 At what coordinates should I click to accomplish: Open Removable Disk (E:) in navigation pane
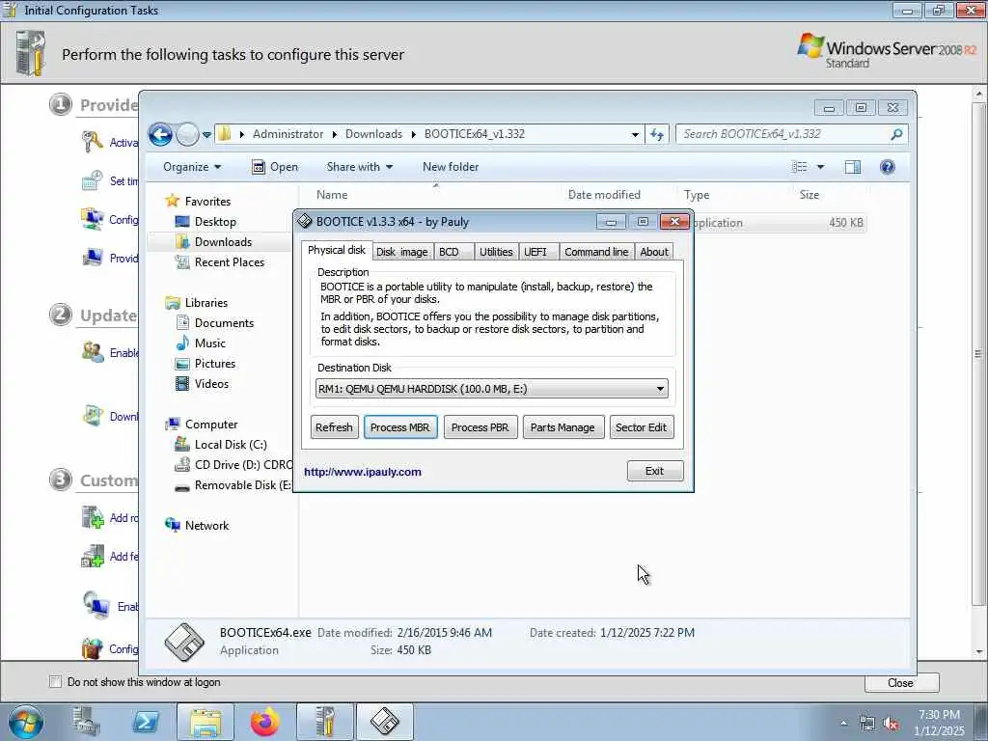click(x=233, y=485)
